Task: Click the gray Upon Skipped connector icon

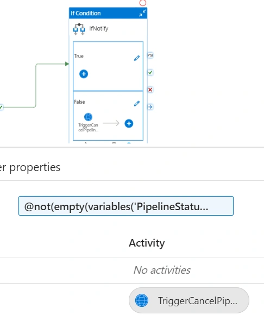Action: tap(150, 55)
